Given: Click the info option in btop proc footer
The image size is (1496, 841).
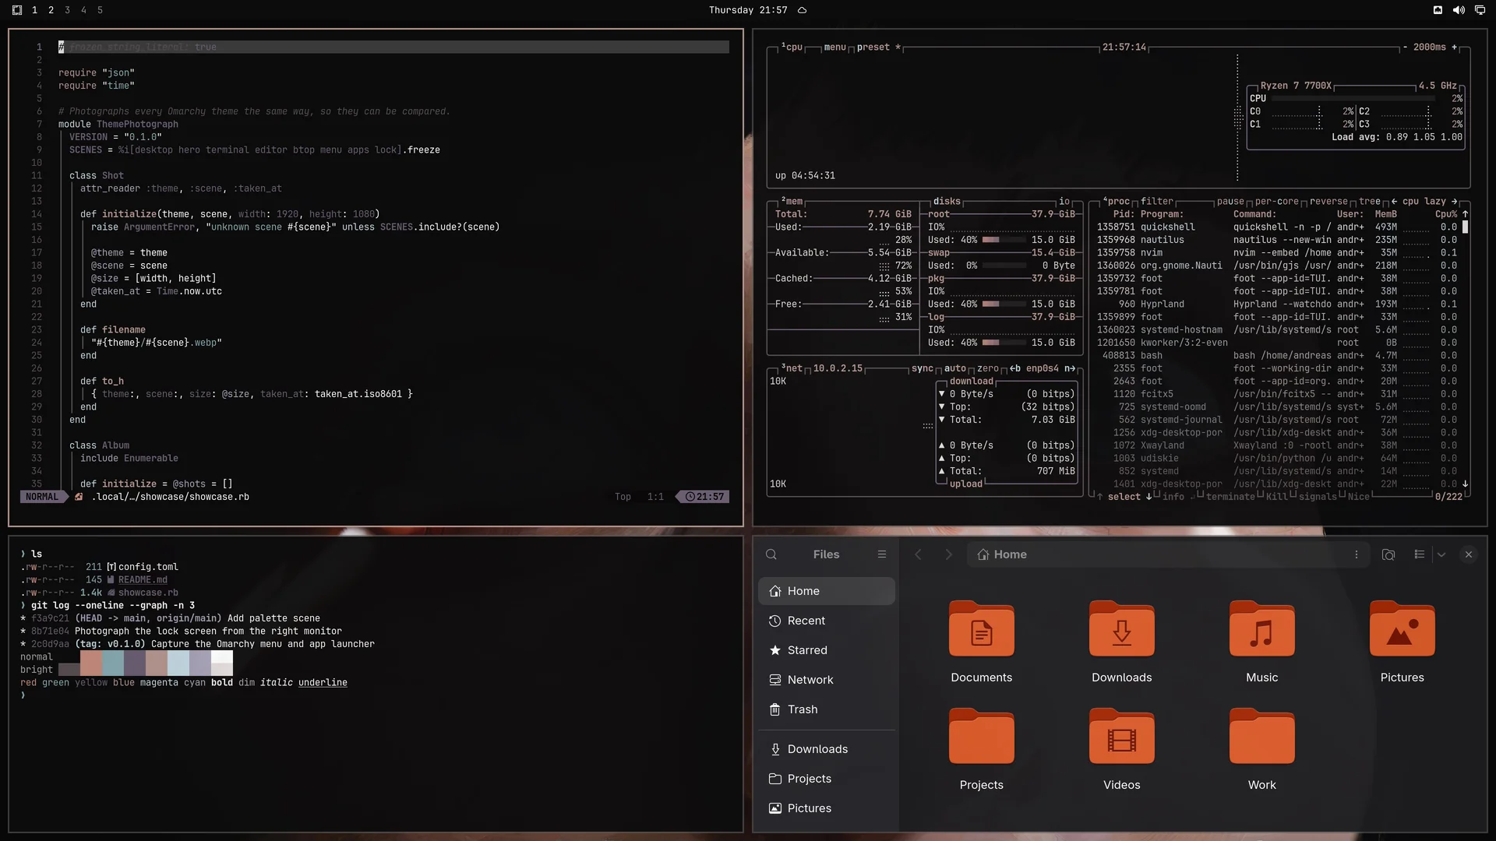Looking at the screenshot, I should (1173, 497).
